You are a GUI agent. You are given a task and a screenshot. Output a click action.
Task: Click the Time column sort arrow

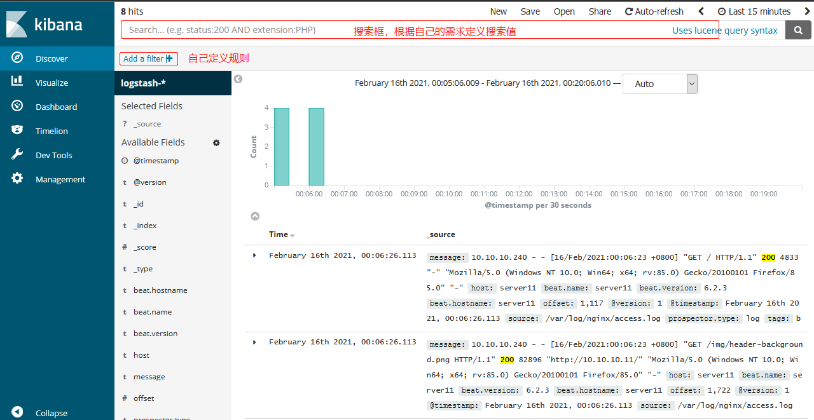tap(293, 236)
